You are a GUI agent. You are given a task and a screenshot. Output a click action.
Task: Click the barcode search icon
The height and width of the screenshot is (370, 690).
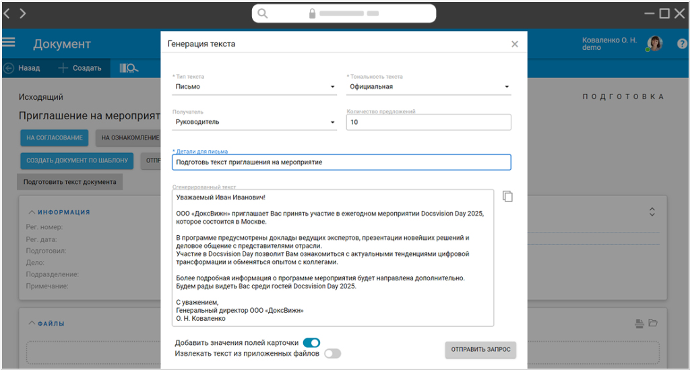(x=129, y=68)
